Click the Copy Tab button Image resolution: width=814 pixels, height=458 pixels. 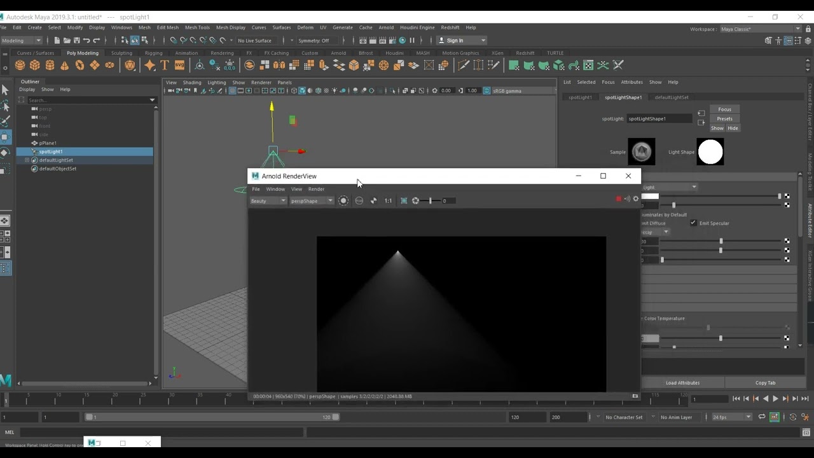pyautogui.click(x=765, y=382)
